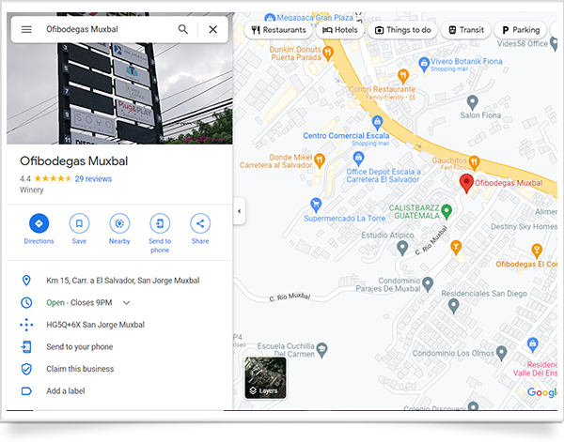This screenshot has width=564, height=442.
Task: Click Escuela Cuchilla Del Carmen pin
Action: [x=321, y=349]
